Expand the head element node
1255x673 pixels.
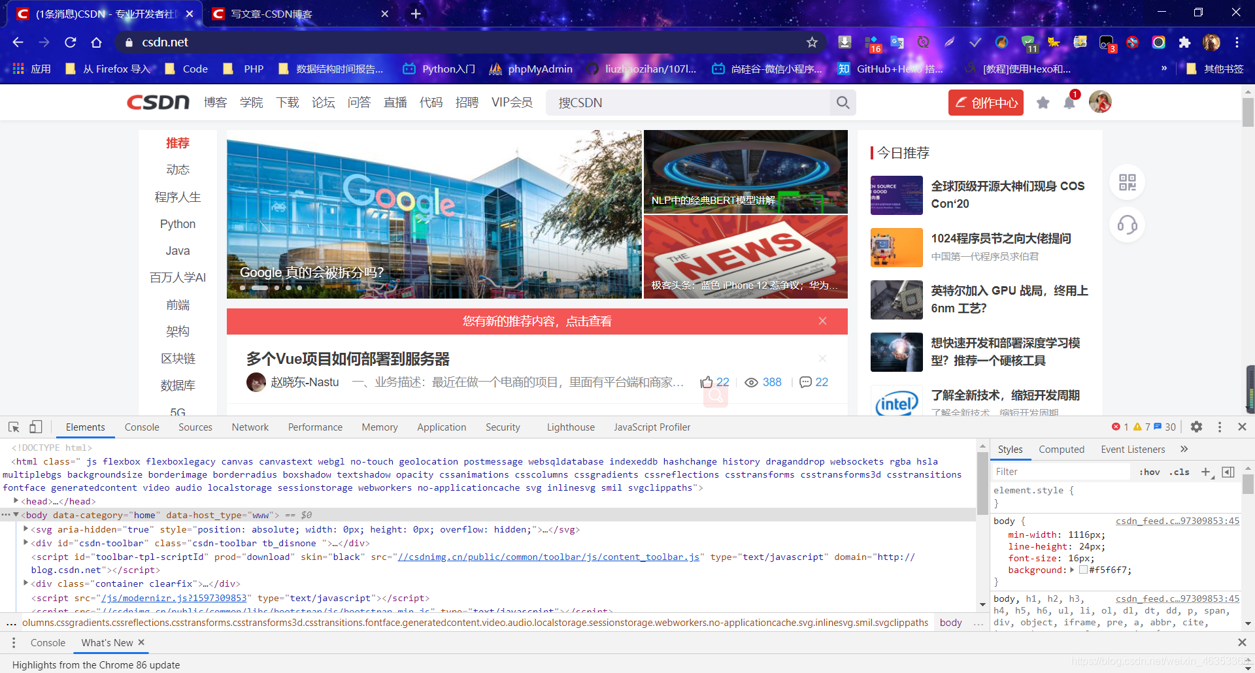16,501
